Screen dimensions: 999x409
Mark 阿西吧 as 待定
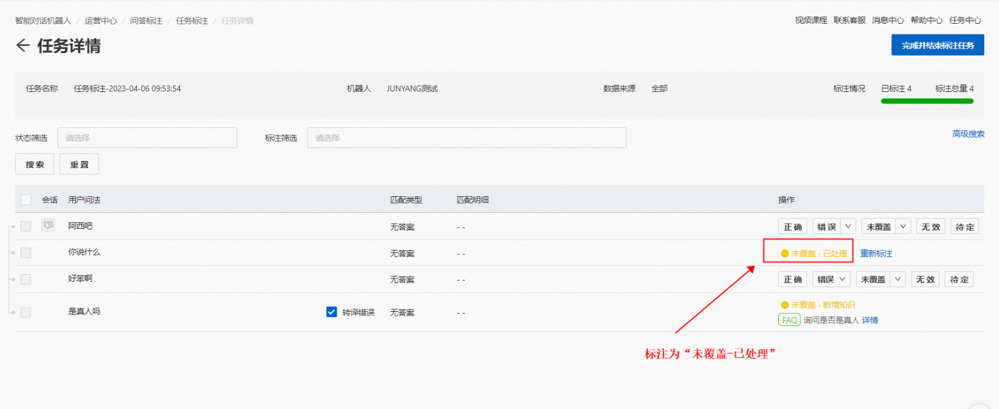[x=965, y=226]
